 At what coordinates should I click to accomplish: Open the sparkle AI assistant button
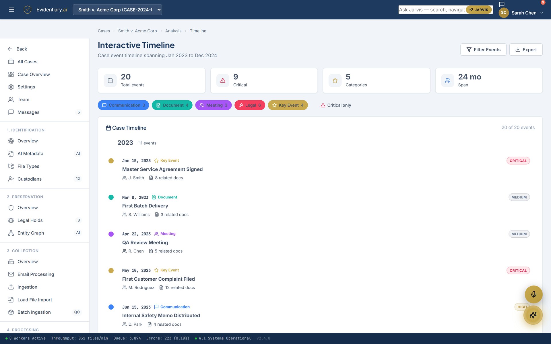click(x=533, y=315)
